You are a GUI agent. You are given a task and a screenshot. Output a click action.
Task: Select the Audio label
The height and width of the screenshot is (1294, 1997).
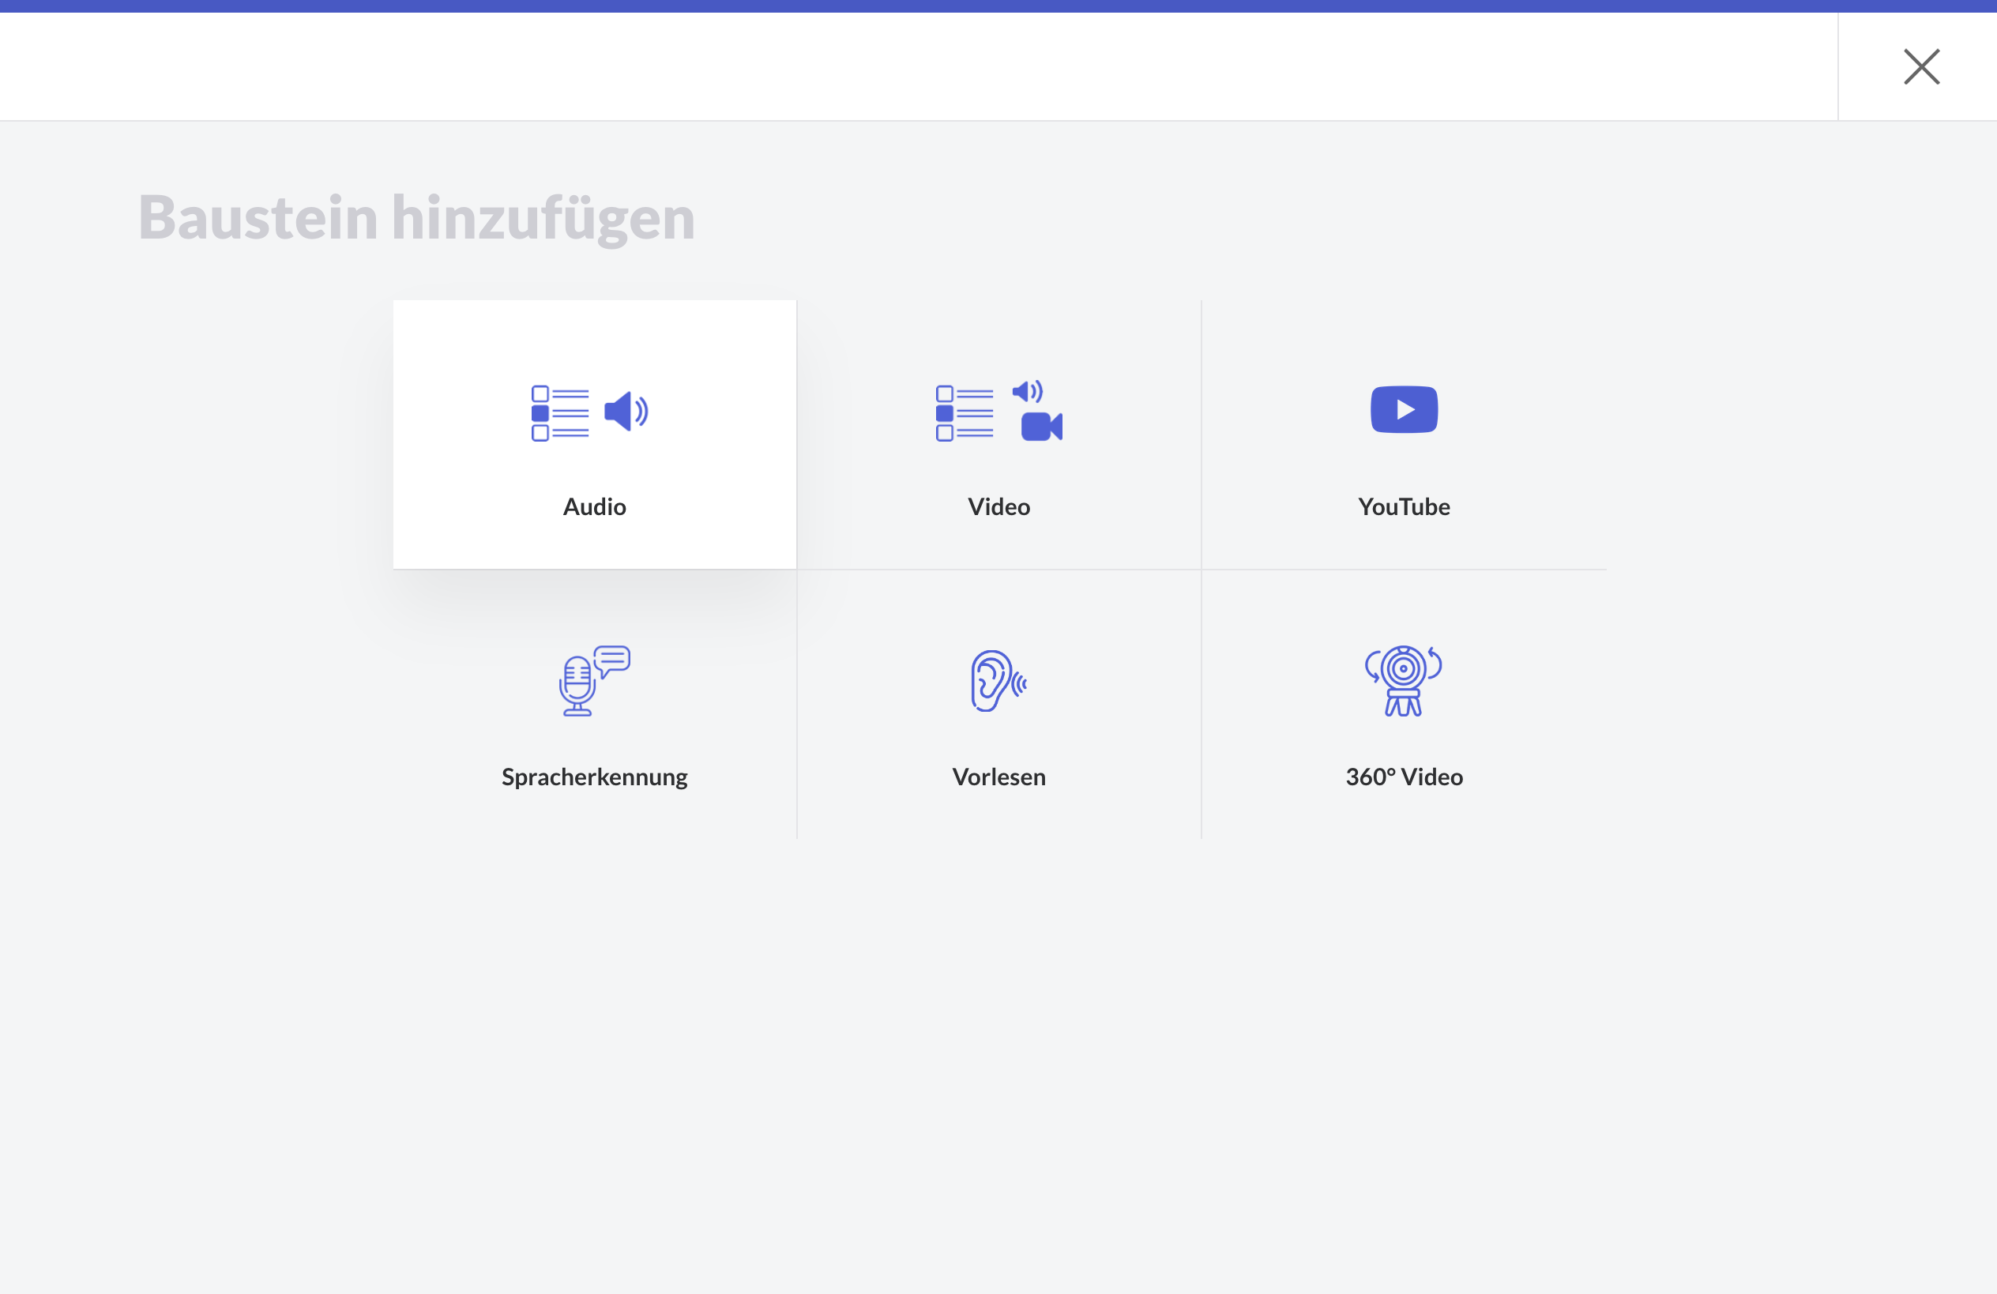point(594,507)
